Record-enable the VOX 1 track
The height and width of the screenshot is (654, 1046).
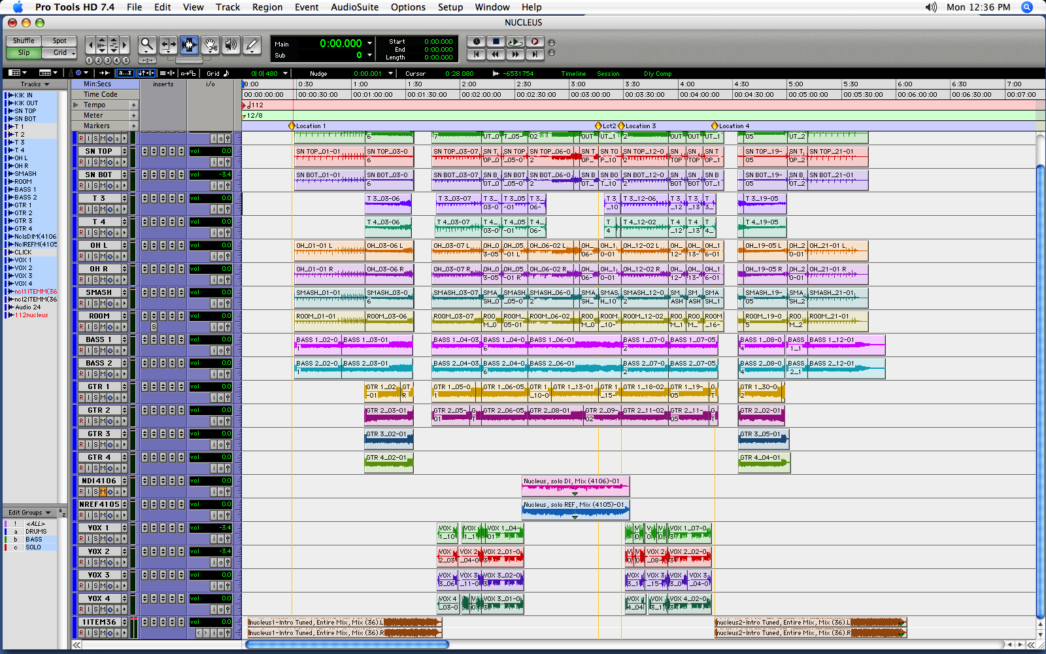point(81,539)
